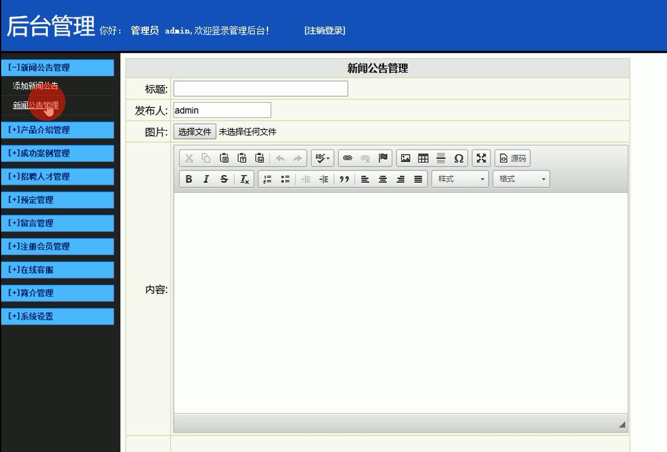This screenshot has height=452, width=667.
Task: Open the 新闻公告管理 submenu link
Action: (x=35, y=105)
